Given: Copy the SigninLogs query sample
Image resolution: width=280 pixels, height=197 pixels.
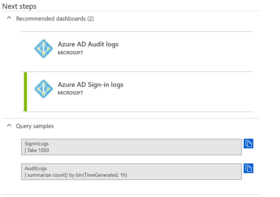Looking at the screenshot, I should coord(248,144).
